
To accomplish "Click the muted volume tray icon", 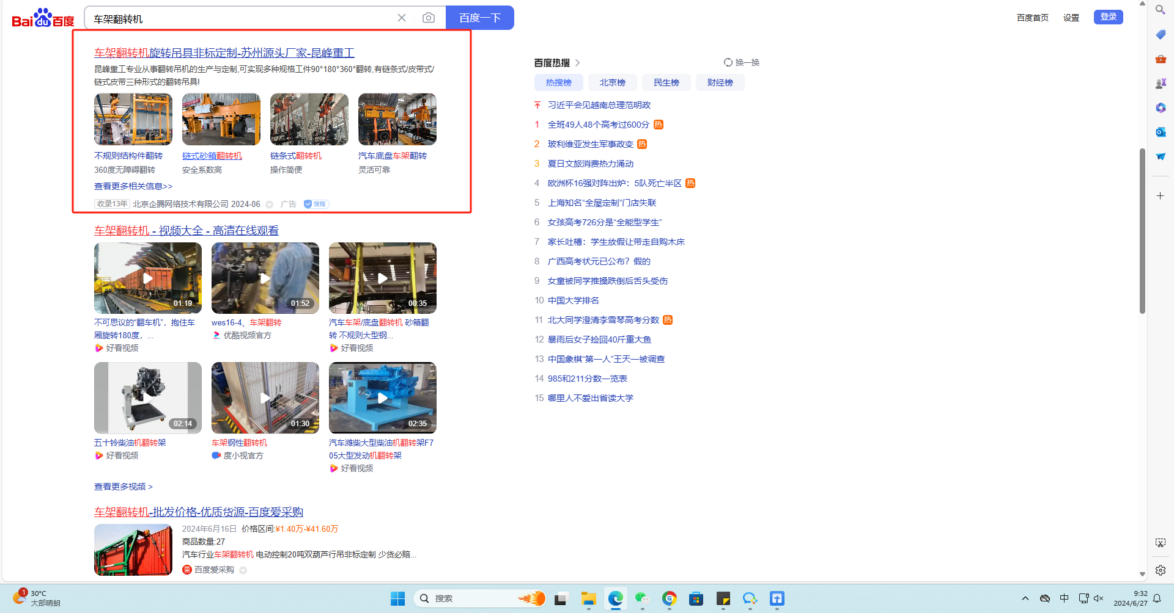I will pos(1099,598).
